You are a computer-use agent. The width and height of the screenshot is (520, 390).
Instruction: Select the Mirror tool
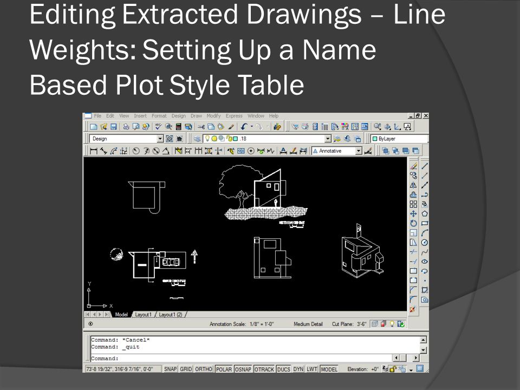click(x=413, y=185)
